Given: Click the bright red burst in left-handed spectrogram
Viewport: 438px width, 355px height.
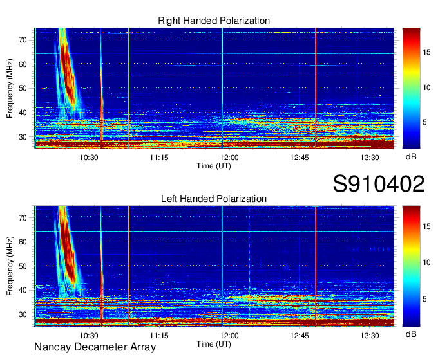Looking at the screenshot, I should (x=68, y=248).
